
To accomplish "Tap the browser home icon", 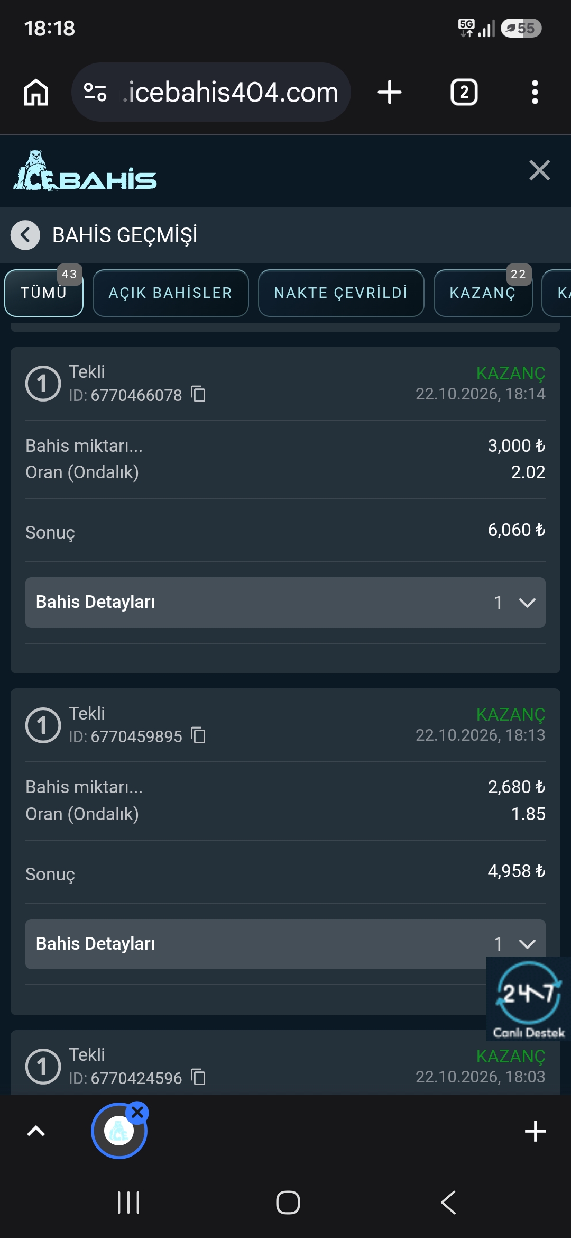I will [36, 92].
